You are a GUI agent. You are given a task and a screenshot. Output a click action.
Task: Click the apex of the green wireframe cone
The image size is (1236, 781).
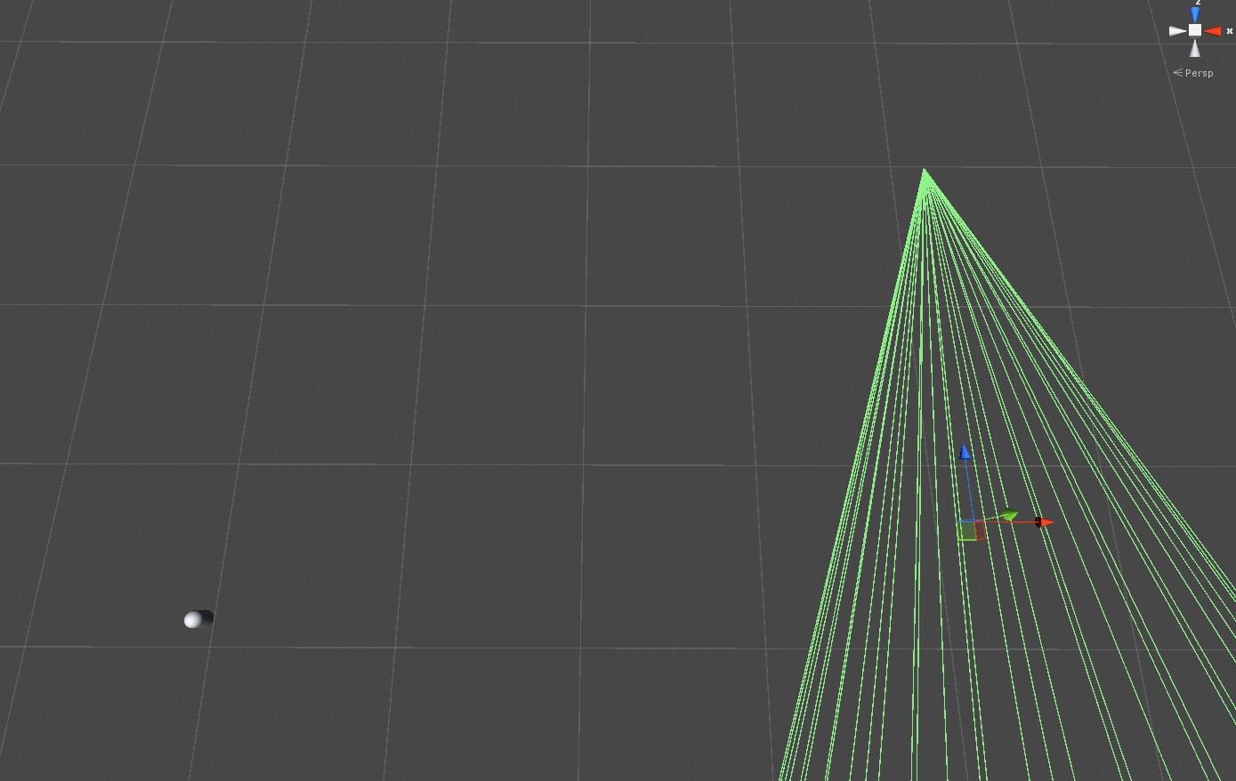pyautogui.click(x=925, y=171)
